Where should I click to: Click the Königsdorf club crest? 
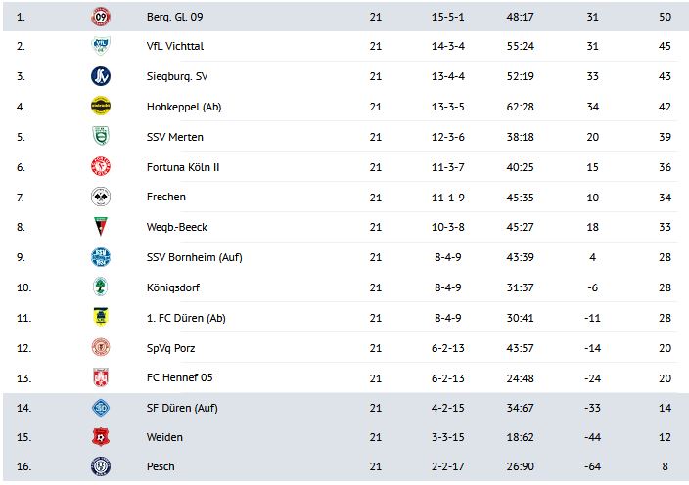pyautogui.click(x=100, y=287)
